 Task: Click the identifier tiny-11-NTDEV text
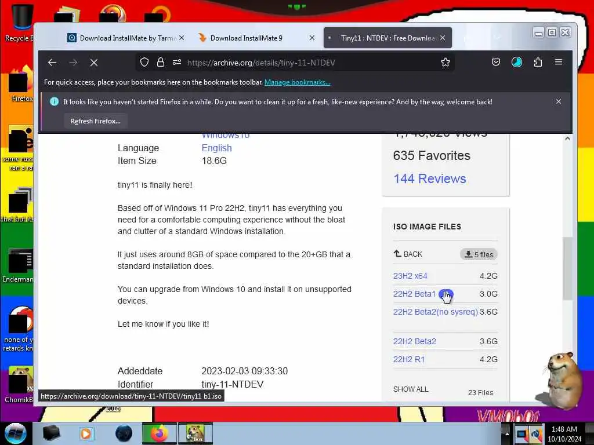[232, 385]
